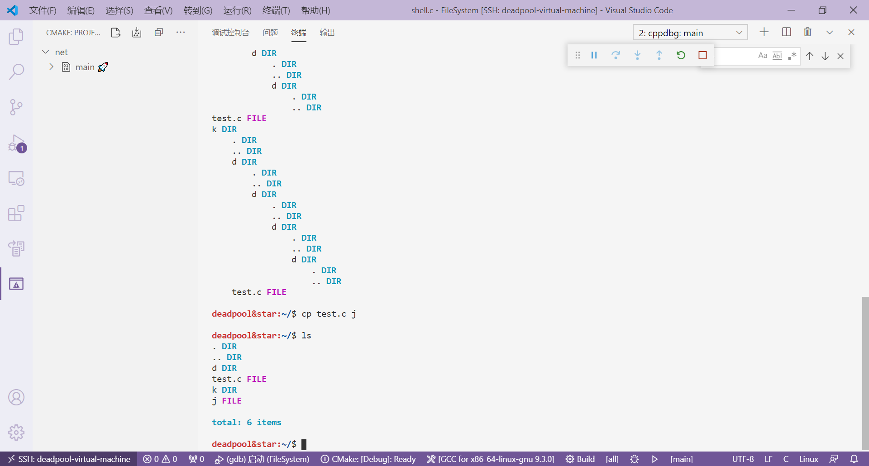Switch to the 输出 tab
The width and height of the screenshot is (869, 466).
tap(327, 33)
